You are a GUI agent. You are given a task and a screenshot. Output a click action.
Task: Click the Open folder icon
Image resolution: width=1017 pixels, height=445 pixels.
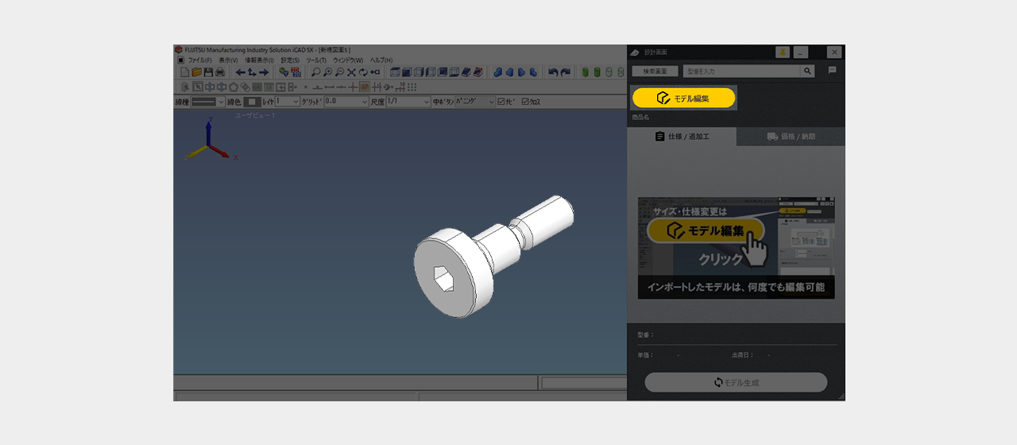point(196,72)
